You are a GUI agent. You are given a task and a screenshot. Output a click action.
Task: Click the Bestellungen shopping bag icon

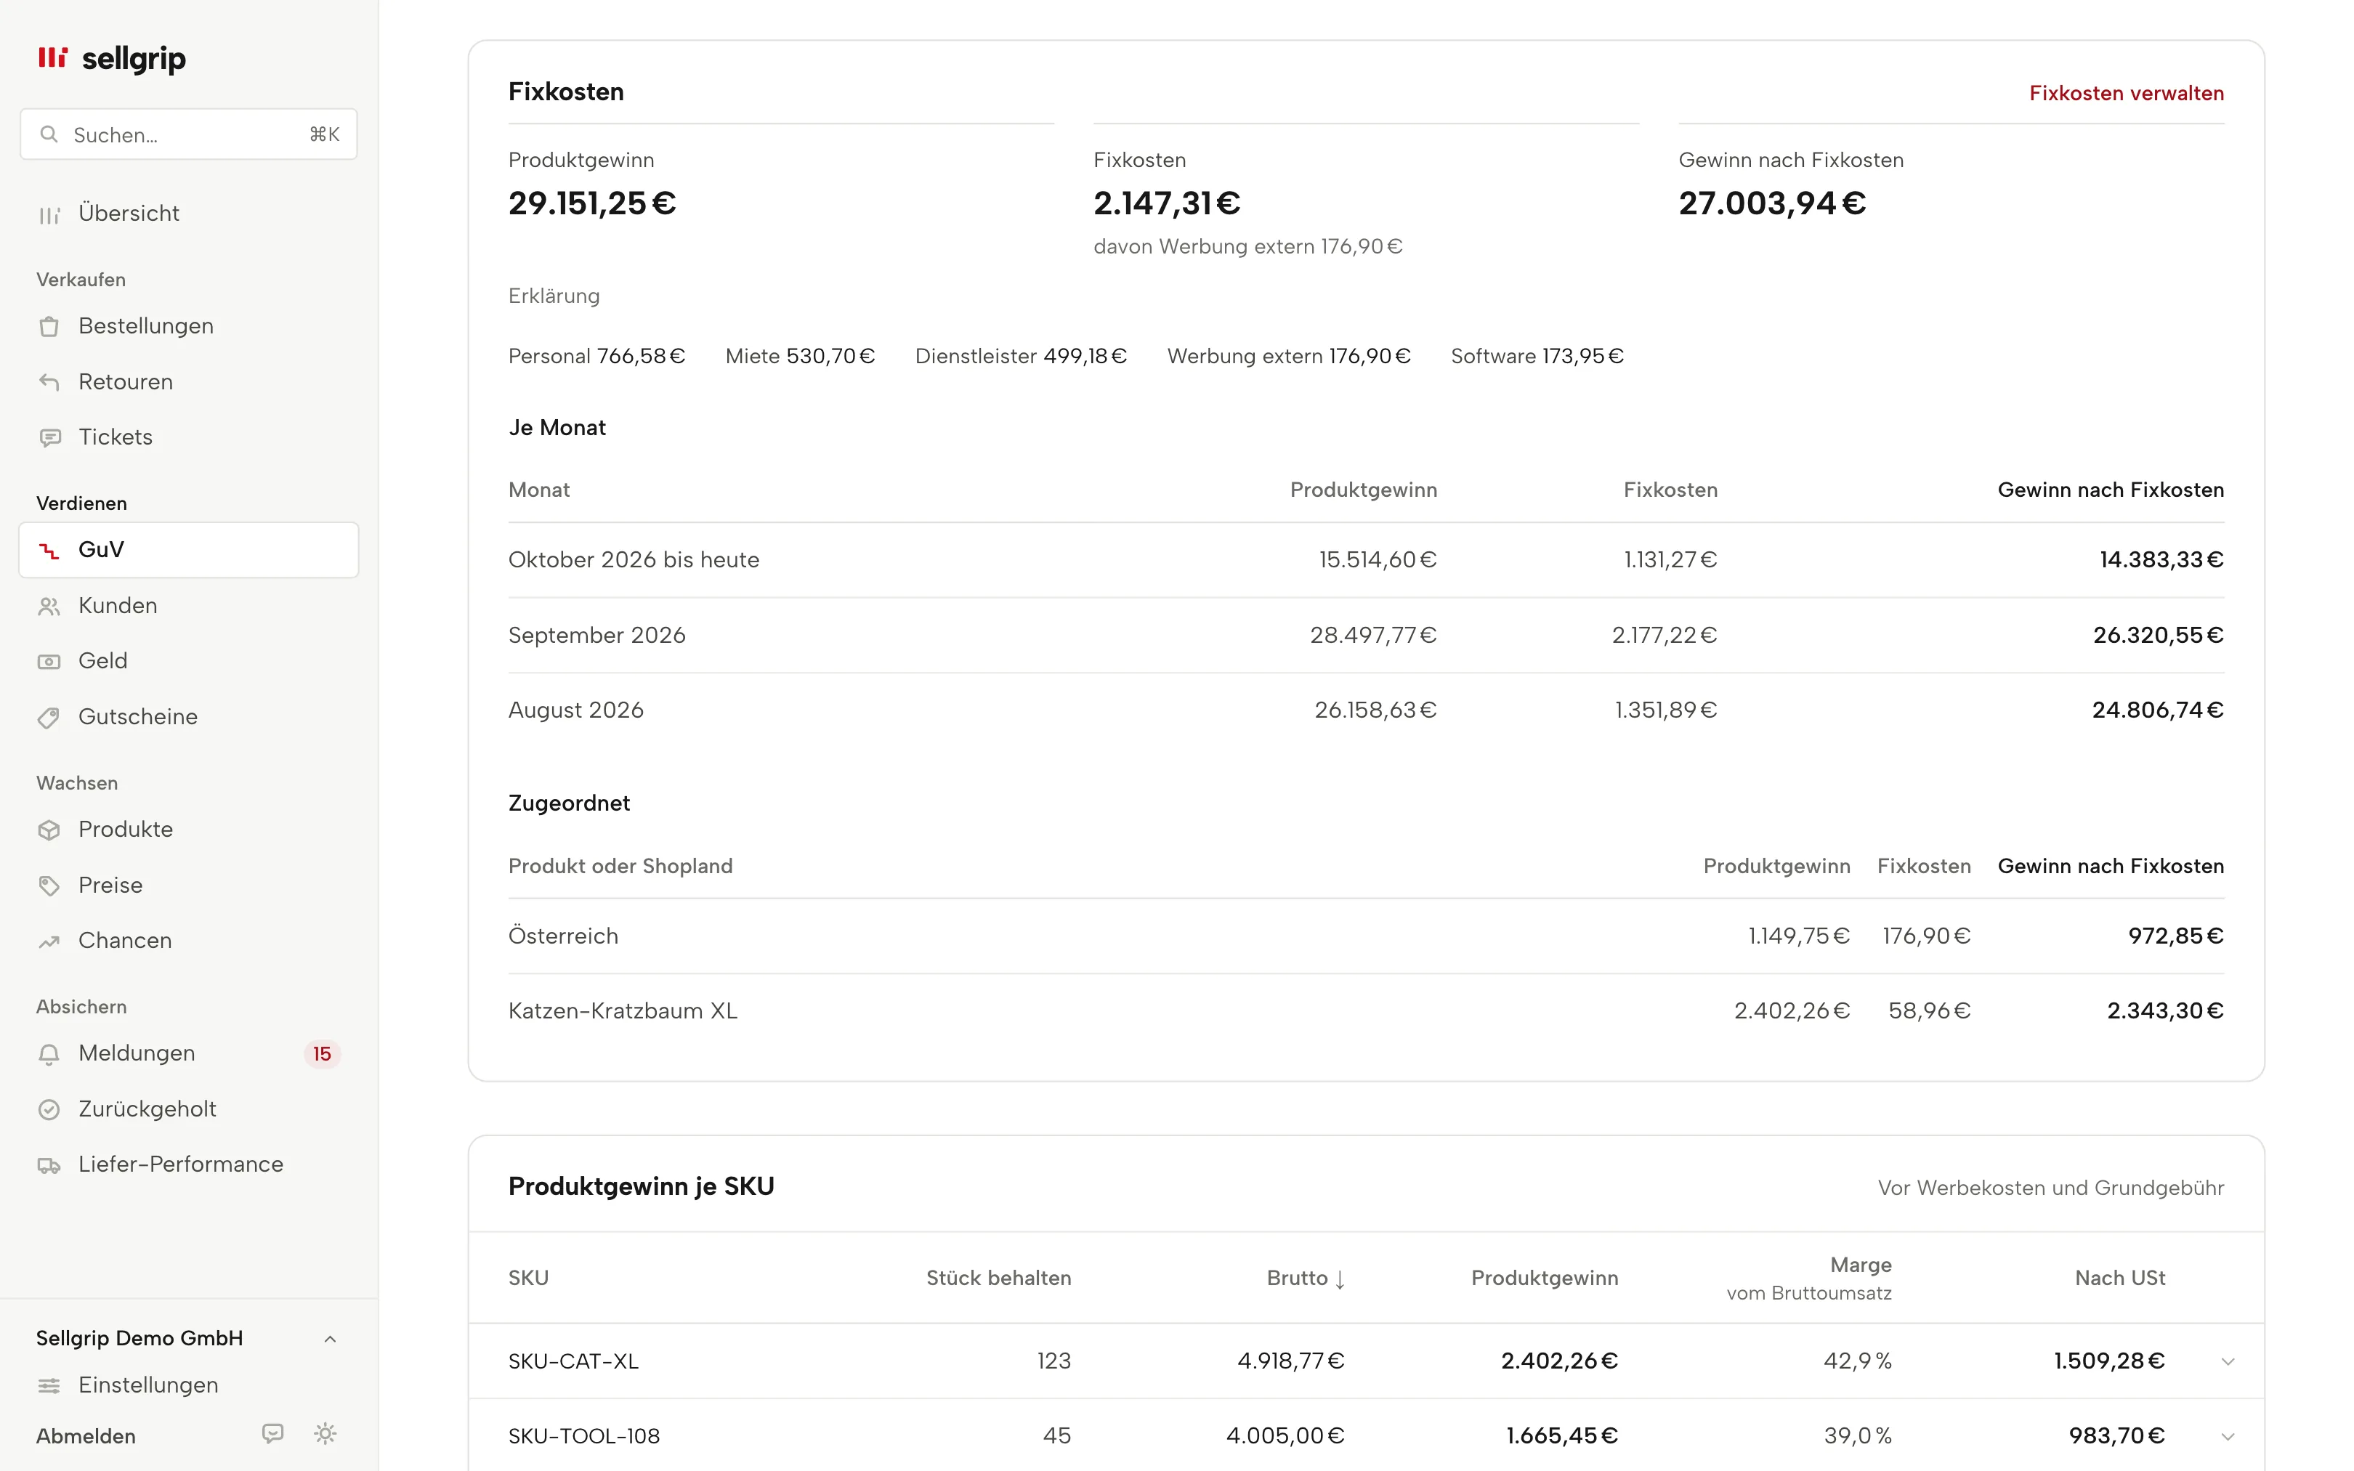[49, 327]
